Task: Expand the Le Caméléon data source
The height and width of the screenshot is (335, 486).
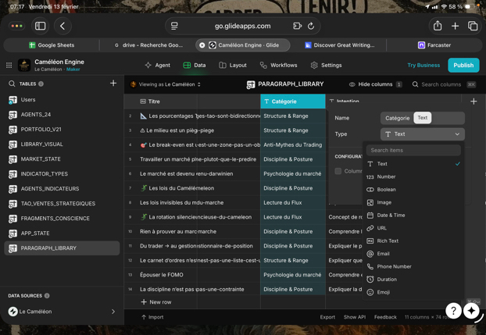Action: click(113, 312)
